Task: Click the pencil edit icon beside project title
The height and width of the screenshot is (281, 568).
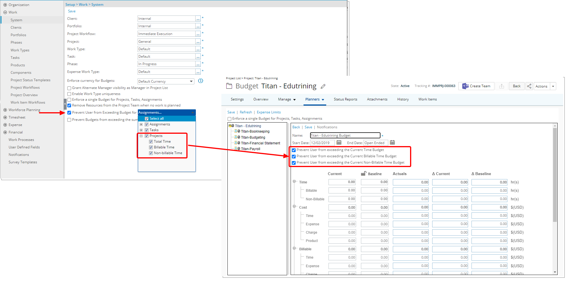Action: [323, 86]
